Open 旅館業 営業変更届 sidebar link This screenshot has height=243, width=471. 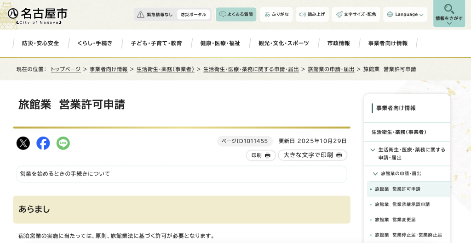[x=395, y=220]
